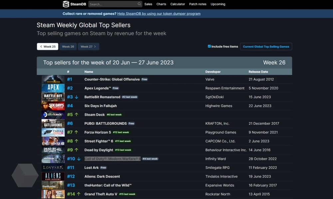Open the token dumper program link
Image resolution: width=333 pixels, height=199 pixels.
[x=159, y=14]
